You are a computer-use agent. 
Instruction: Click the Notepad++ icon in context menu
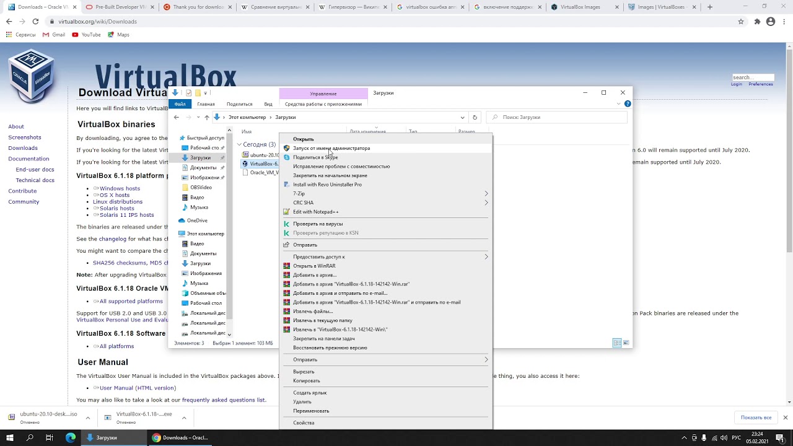pos(286,212)
